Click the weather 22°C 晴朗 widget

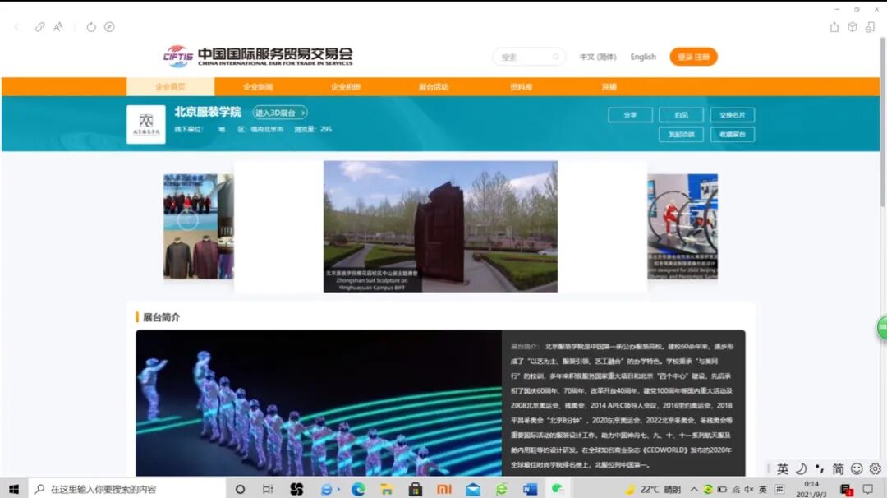point(654,490)
